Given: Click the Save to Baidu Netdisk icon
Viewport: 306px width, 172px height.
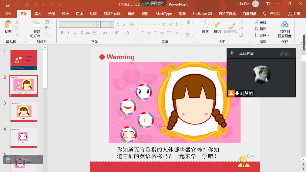Looking at the screenshot, I should [284, 24].
